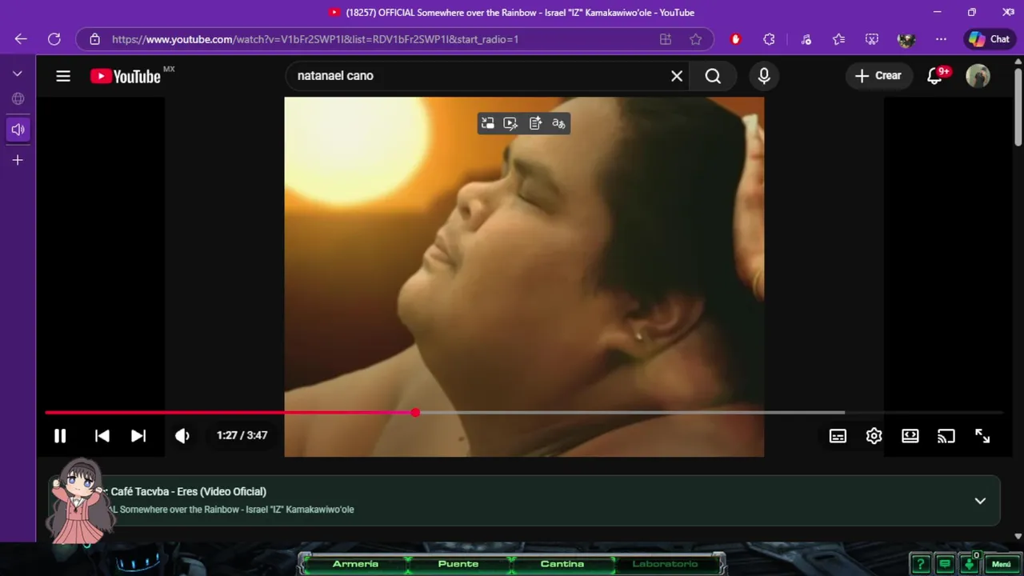This screenshot has width=1024, height=576.
Task: Open the Crear menu button
Action: coord(878,76)
